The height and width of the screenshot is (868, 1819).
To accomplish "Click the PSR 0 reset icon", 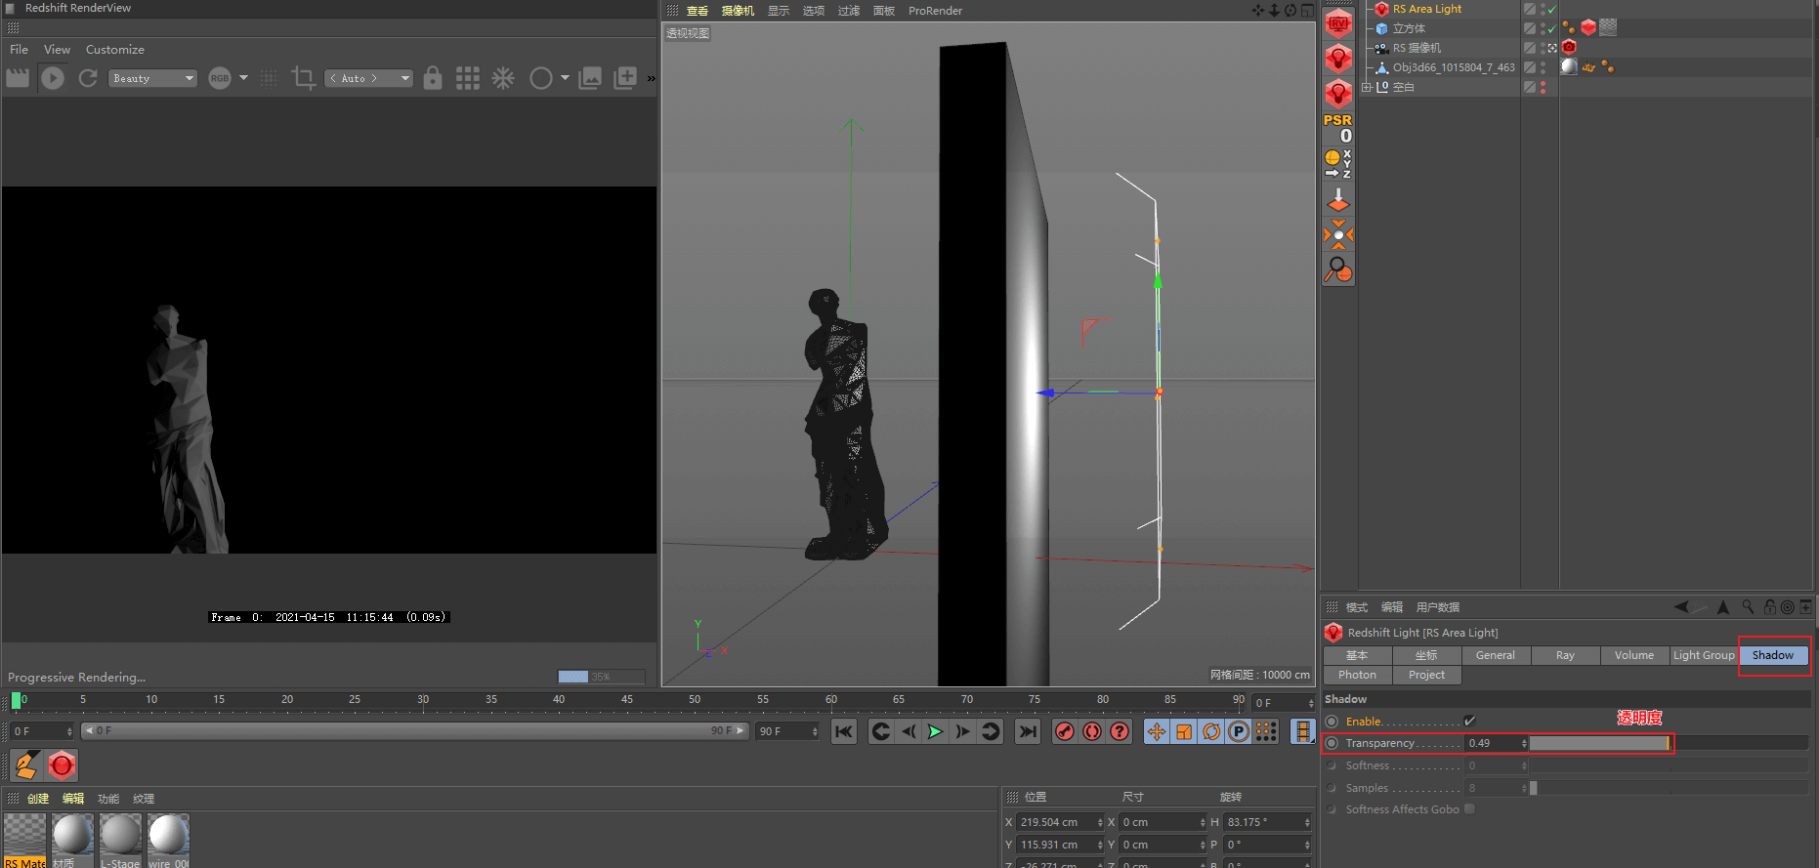I will [x=1338, y=128].
